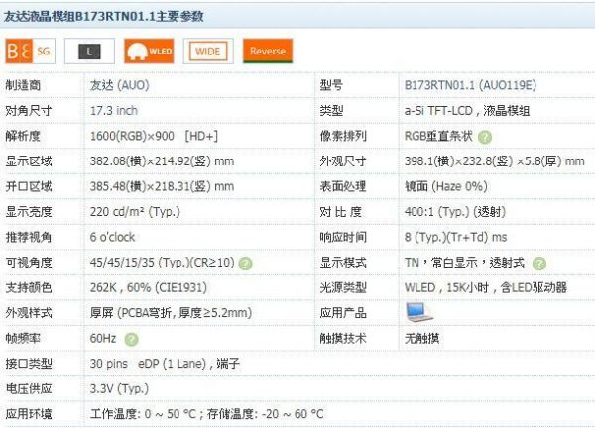Click the laptop icon in 应用产品 row
The width and height of the screenshot is (595, 428).
[x=417, y=312]
